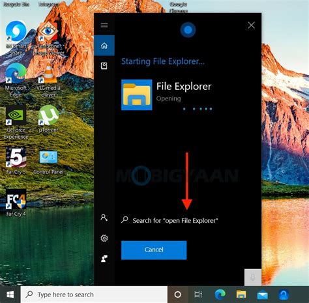The width and height of the screenshot is (309, 303).
Task: Close the Cortana panel
Action: pos(252,25)
